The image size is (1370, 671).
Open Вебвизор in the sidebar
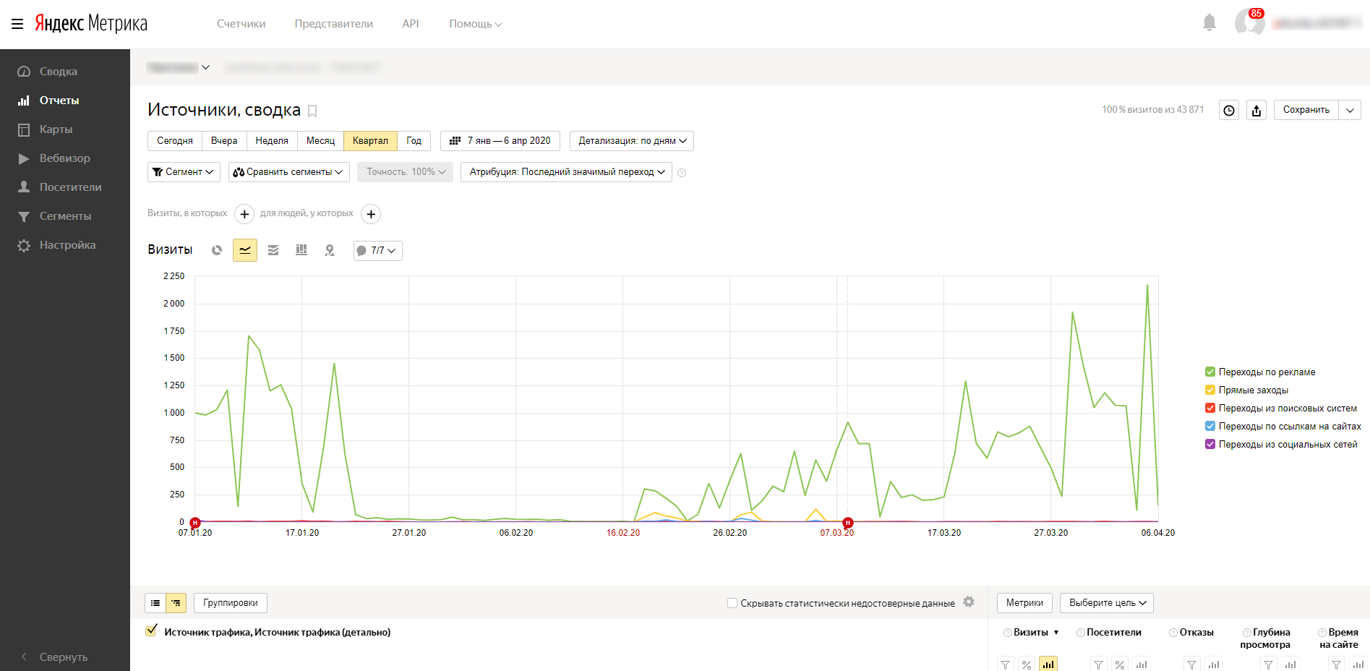[65, 158]
